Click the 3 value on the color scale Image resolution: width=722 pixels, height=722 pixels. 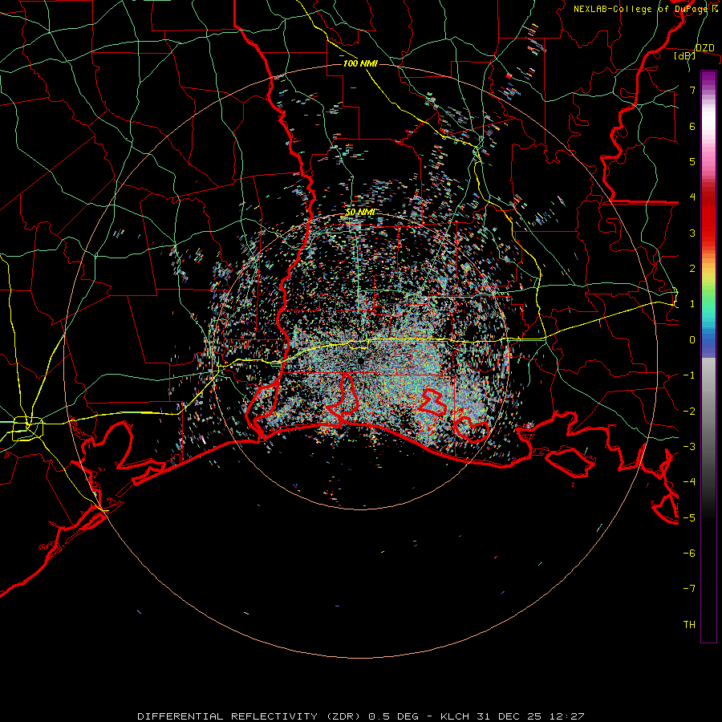point(692,233)
